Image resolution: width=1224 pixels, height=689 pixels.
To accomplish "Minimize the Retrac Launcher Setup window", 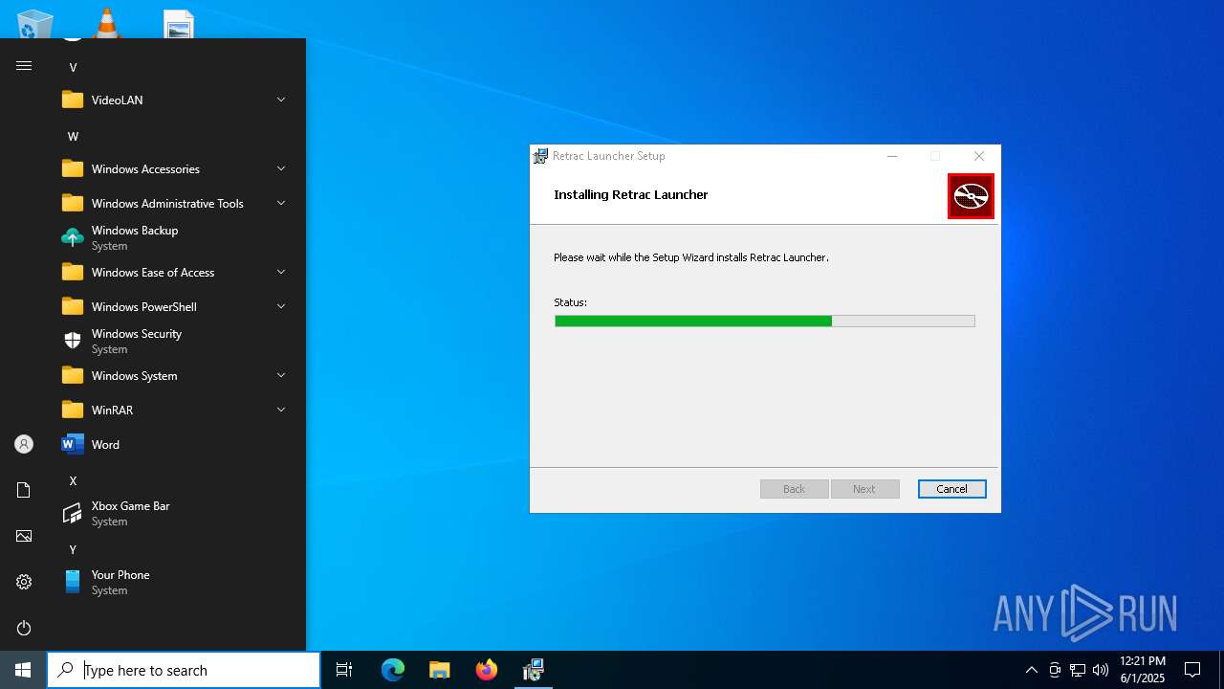I will tap(892, 156).
